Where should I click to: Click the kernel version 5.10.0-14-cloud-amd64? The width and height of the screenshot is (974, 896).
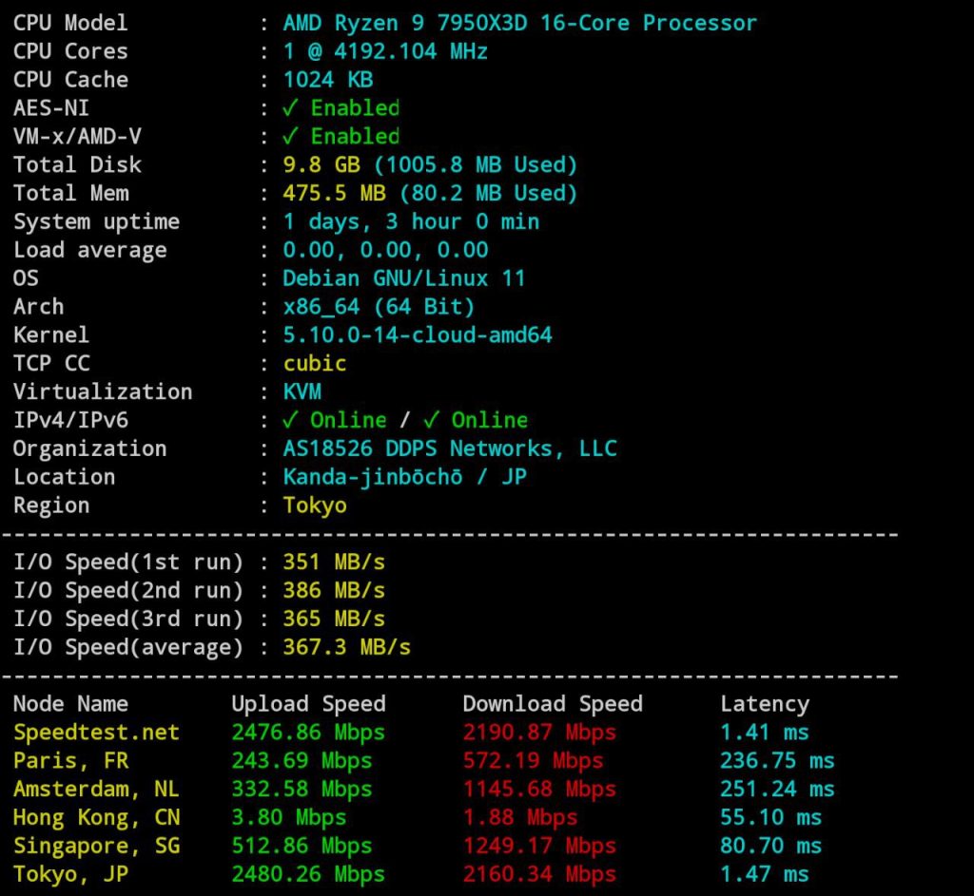[x=418, y=335]
